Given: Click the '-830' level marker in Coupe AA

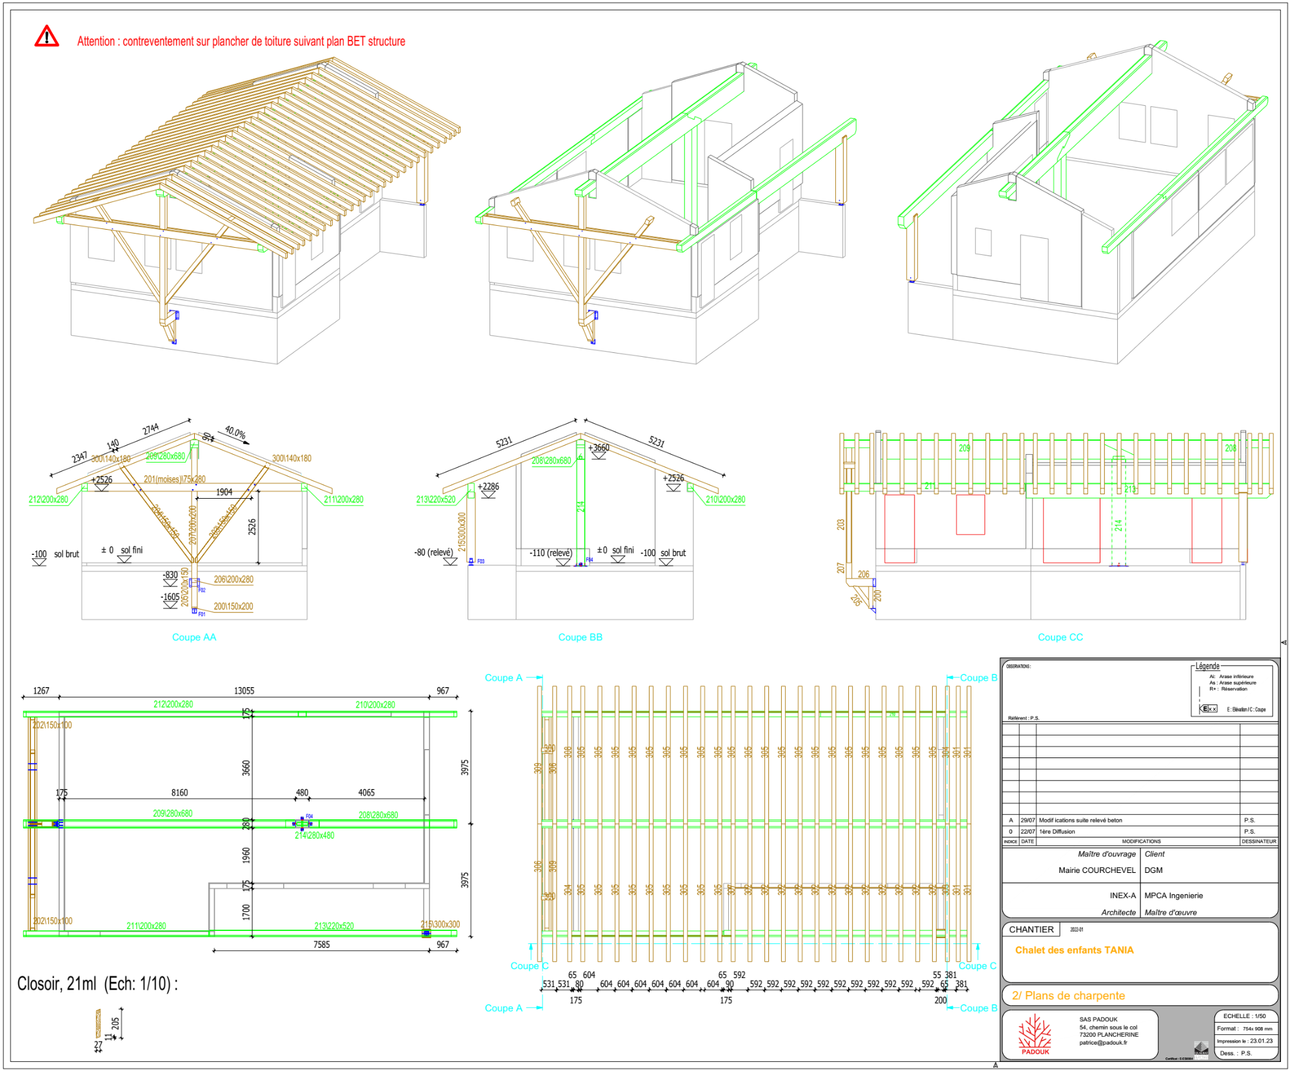Looking at the screenshot, I should tap(170, 575).
